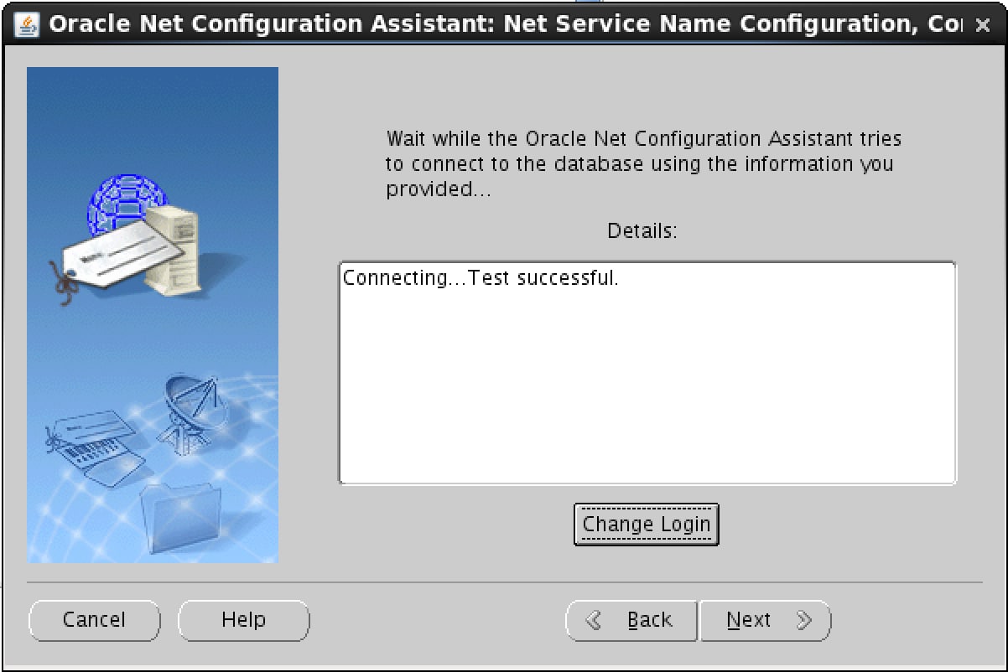Cancel the Net Configuration Assistant
1008x672 pixels.
[94, 620]
